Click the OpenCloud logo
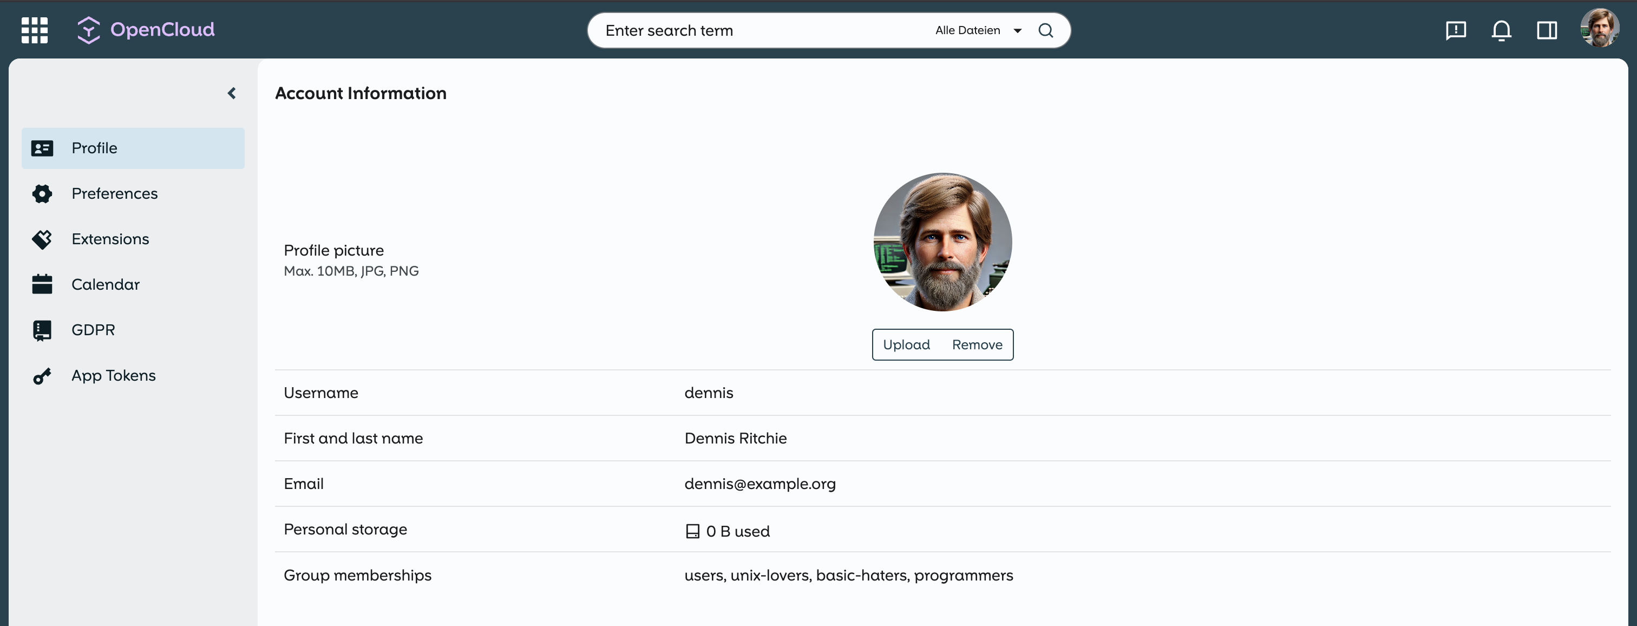 coord(146,30)
